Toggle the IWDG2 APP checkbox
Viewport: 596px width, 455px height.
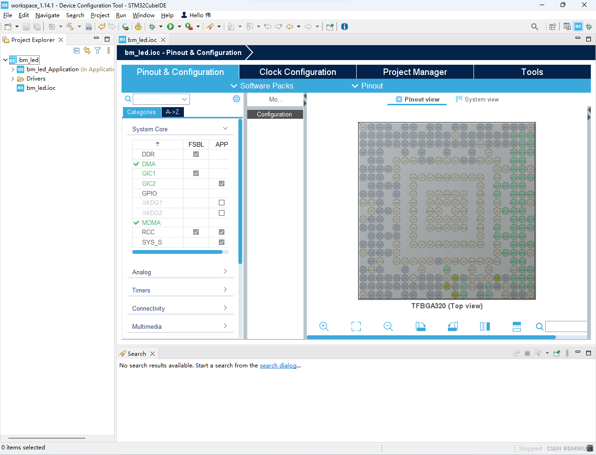pyautogui.click(x=222, y=213)
